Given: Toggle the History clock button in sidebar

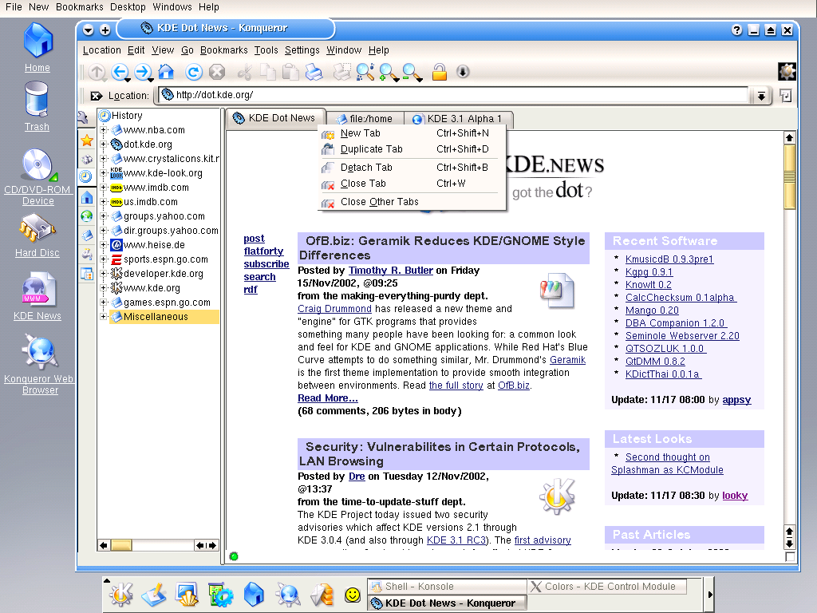Looking at the screenshot, I should tap(85, 176).
